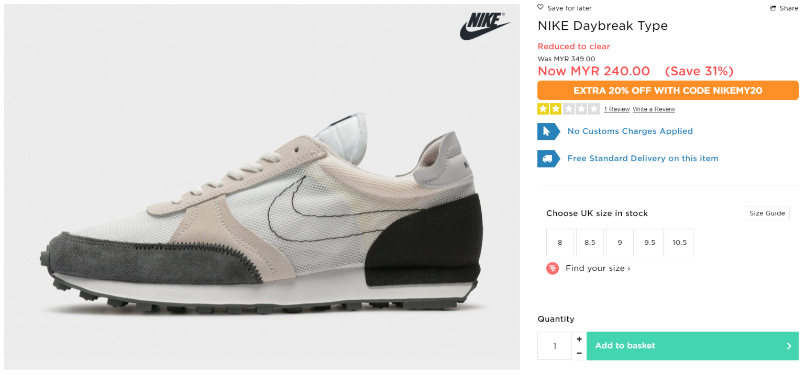Open the Size Guide
Viewport: 805px width, 375px height.
coord(767,213)
